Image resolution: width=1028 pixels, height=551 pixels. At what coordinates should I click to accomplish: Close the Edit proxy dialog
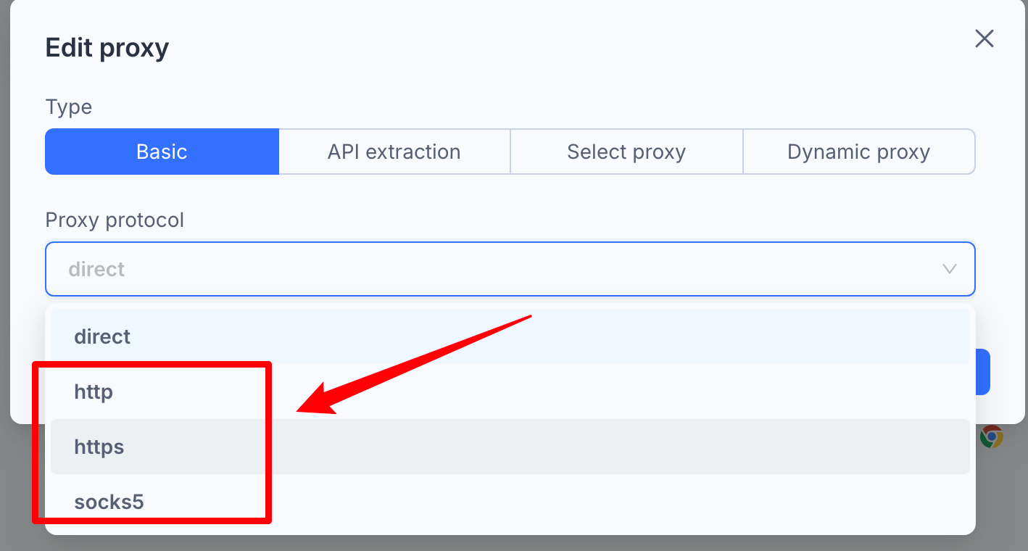click(x=984, y=38)
